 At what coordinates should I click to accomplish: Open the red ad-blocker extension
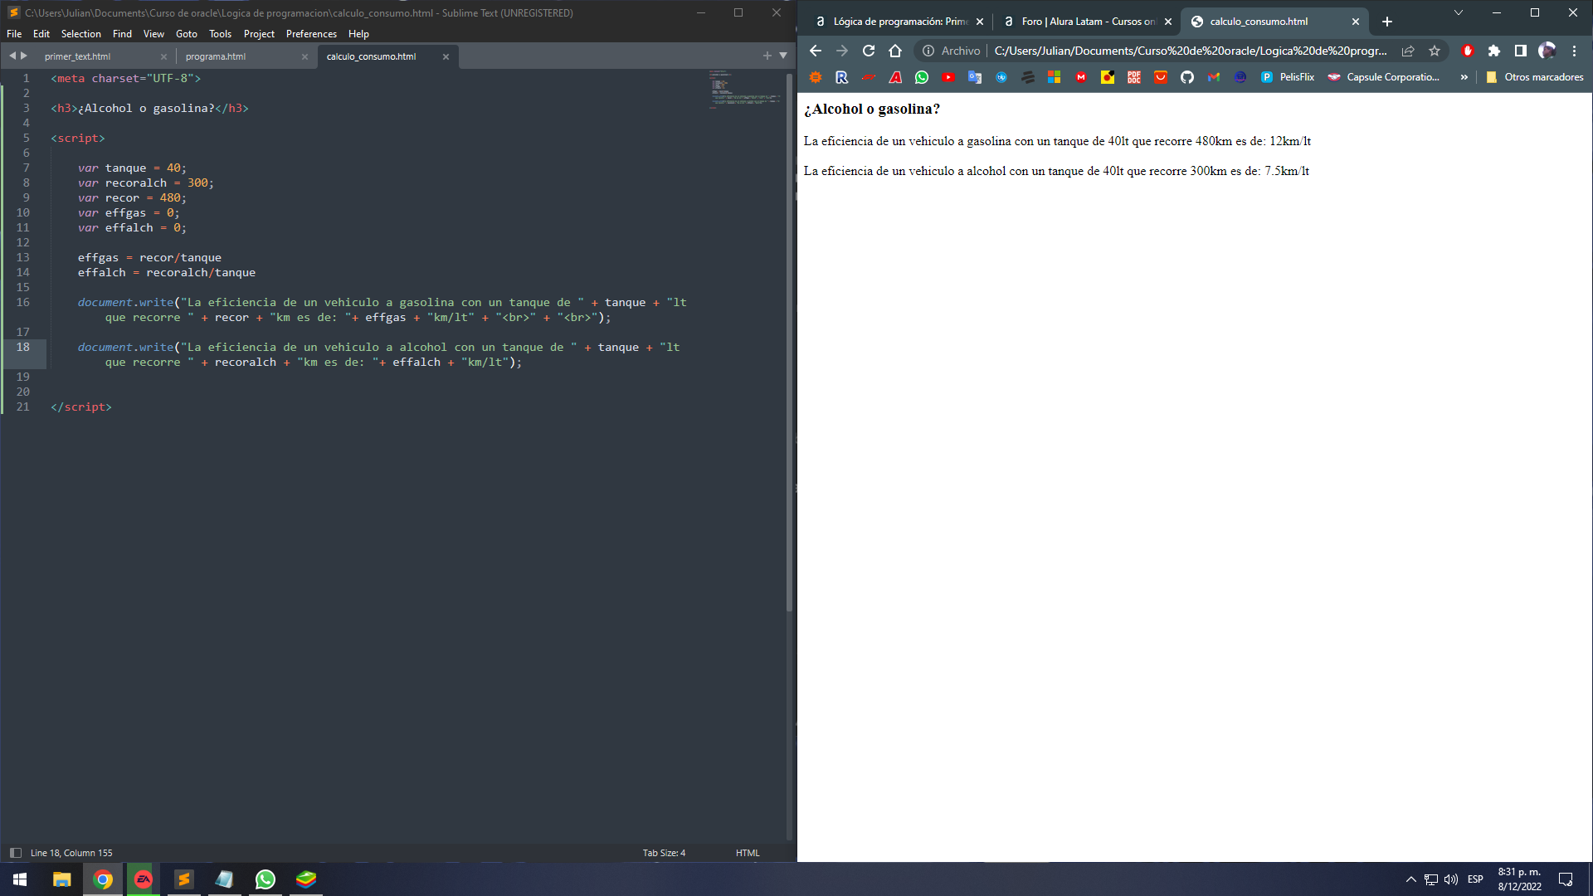click(x=1468, y=51)
